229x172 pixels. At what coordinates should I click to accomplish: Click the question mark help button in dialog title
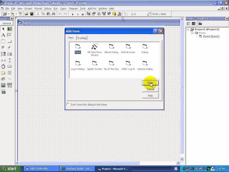[156, 31]
